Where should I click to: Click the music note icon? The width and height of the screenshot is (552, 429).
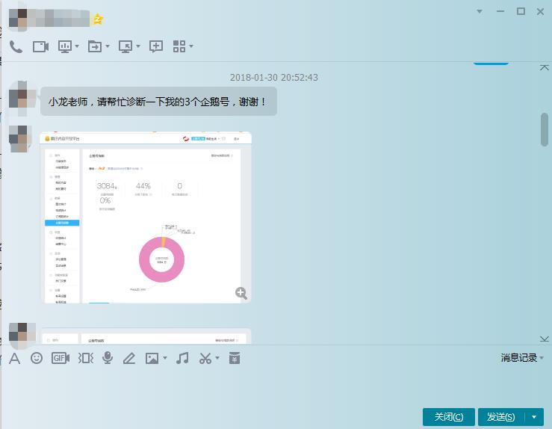[182, 358]
